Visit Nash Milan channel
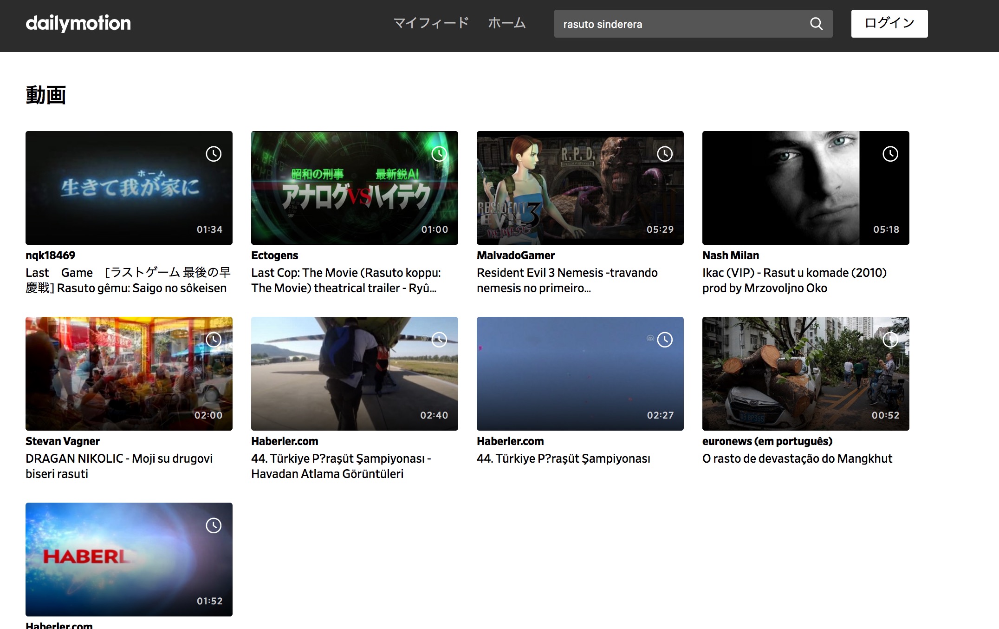Viewport: 999px width, 629px height. tap(731, 256)
